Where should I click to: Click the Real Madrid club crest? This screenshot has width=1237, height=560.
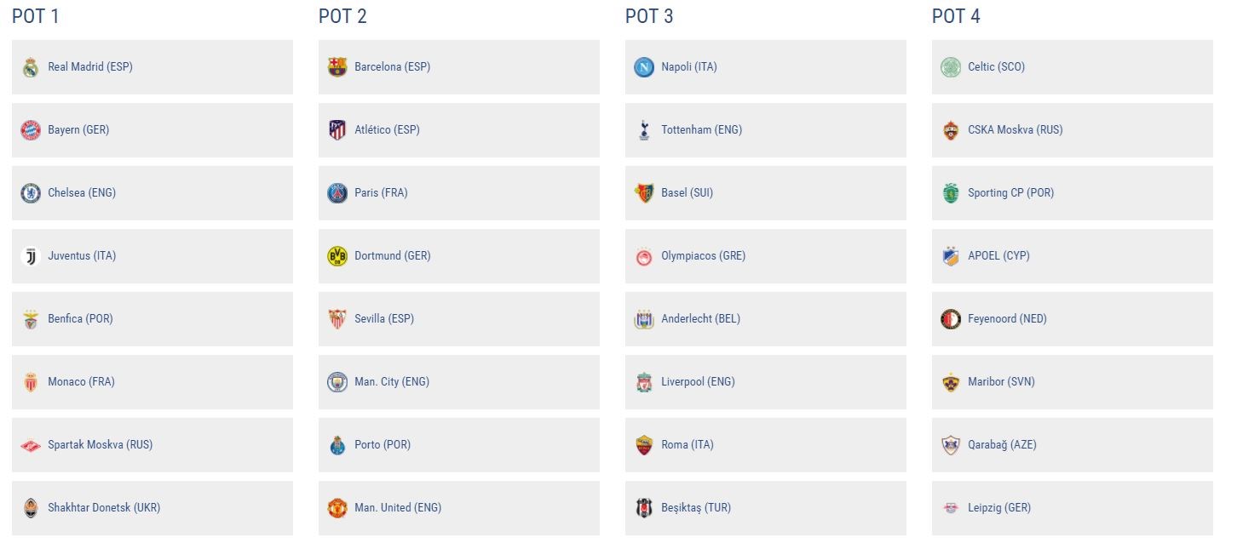click(x=31, y=67)
